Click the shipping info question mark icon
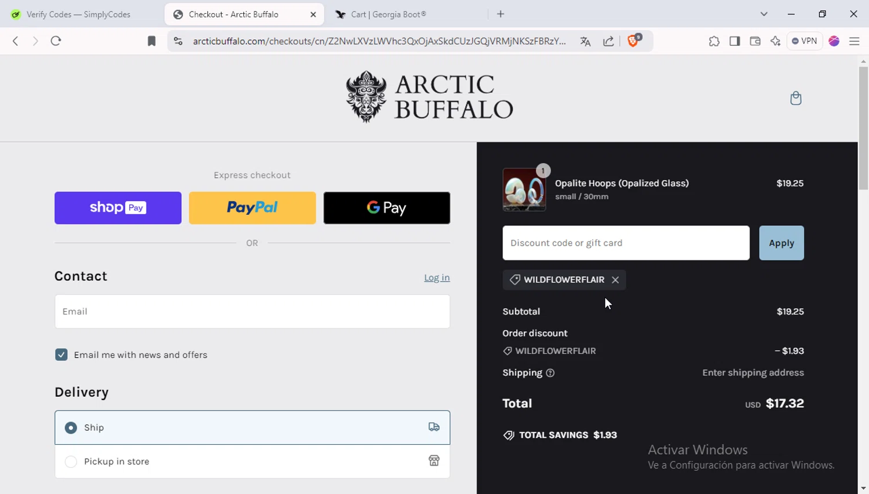Image resolution: width=869 pixels, height=494 pixels. pos(550,373)
